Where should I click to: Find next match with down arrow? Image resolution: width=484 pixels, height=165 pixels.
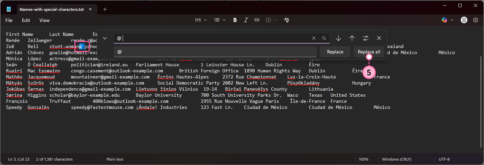coord(338,38)
